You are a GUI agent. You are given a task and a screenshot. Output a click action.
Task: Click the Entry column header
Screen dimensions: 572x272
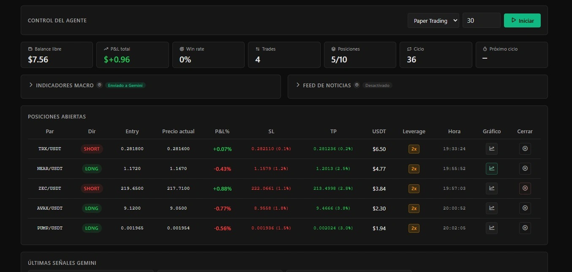click(x=132, y=132)
